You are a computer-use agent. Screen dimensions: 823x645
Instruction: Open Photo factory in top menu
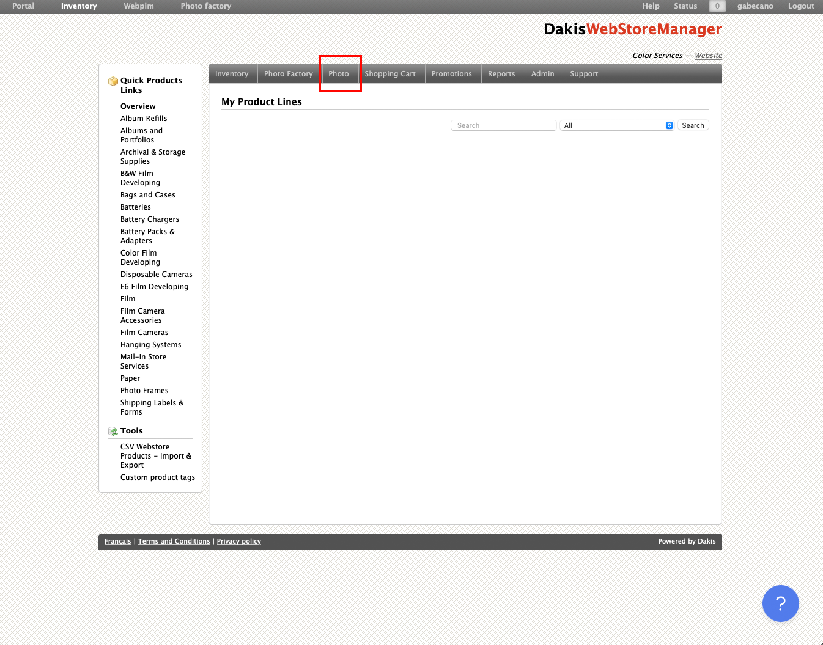(205, 6)
